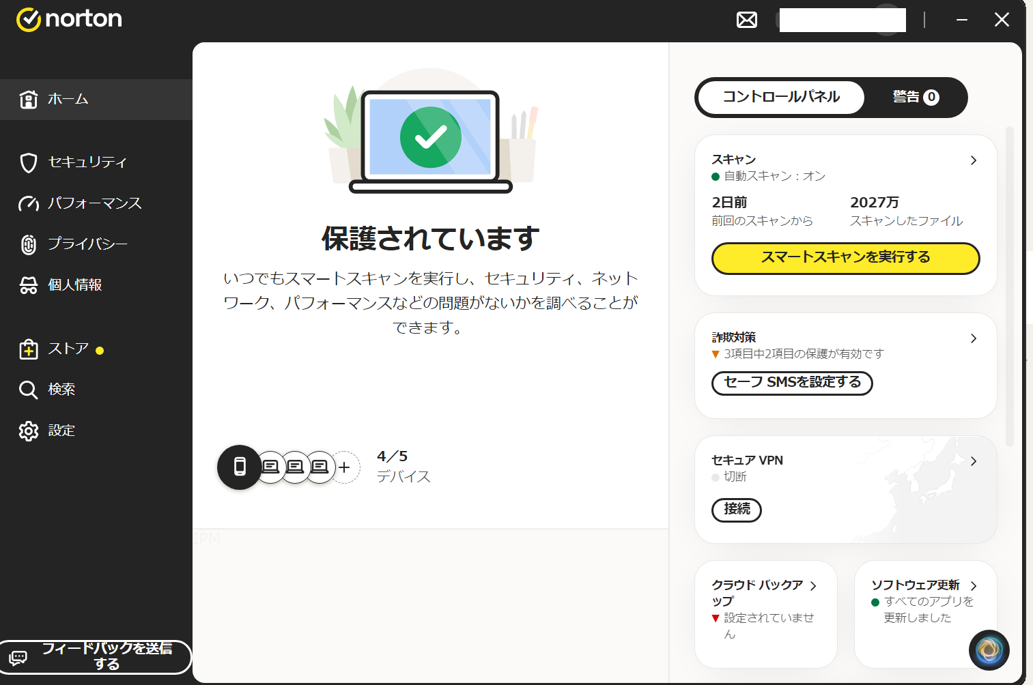Click the VPN 切断 status text
The image size is (1033, 685).
735,477
